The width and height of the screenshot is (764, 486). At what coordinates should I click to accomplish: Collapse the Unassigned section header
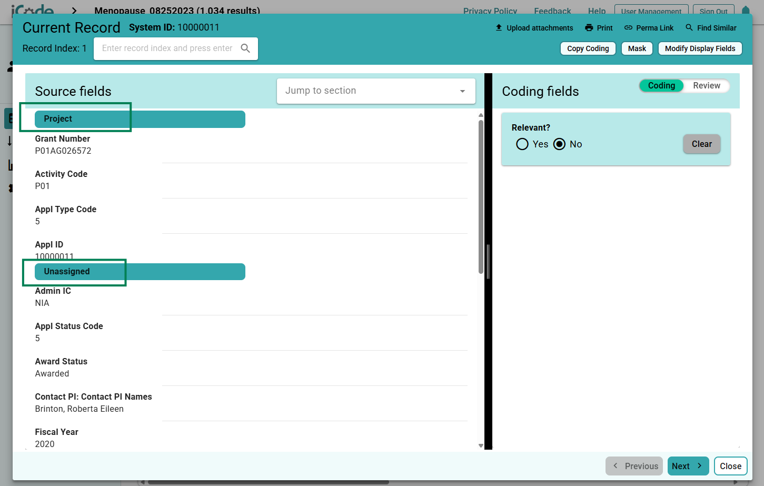140,272
